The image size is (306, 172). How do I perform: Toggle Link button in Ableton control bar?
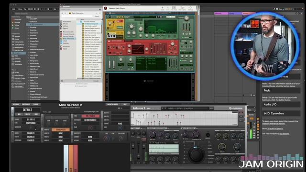click(14, 9)
